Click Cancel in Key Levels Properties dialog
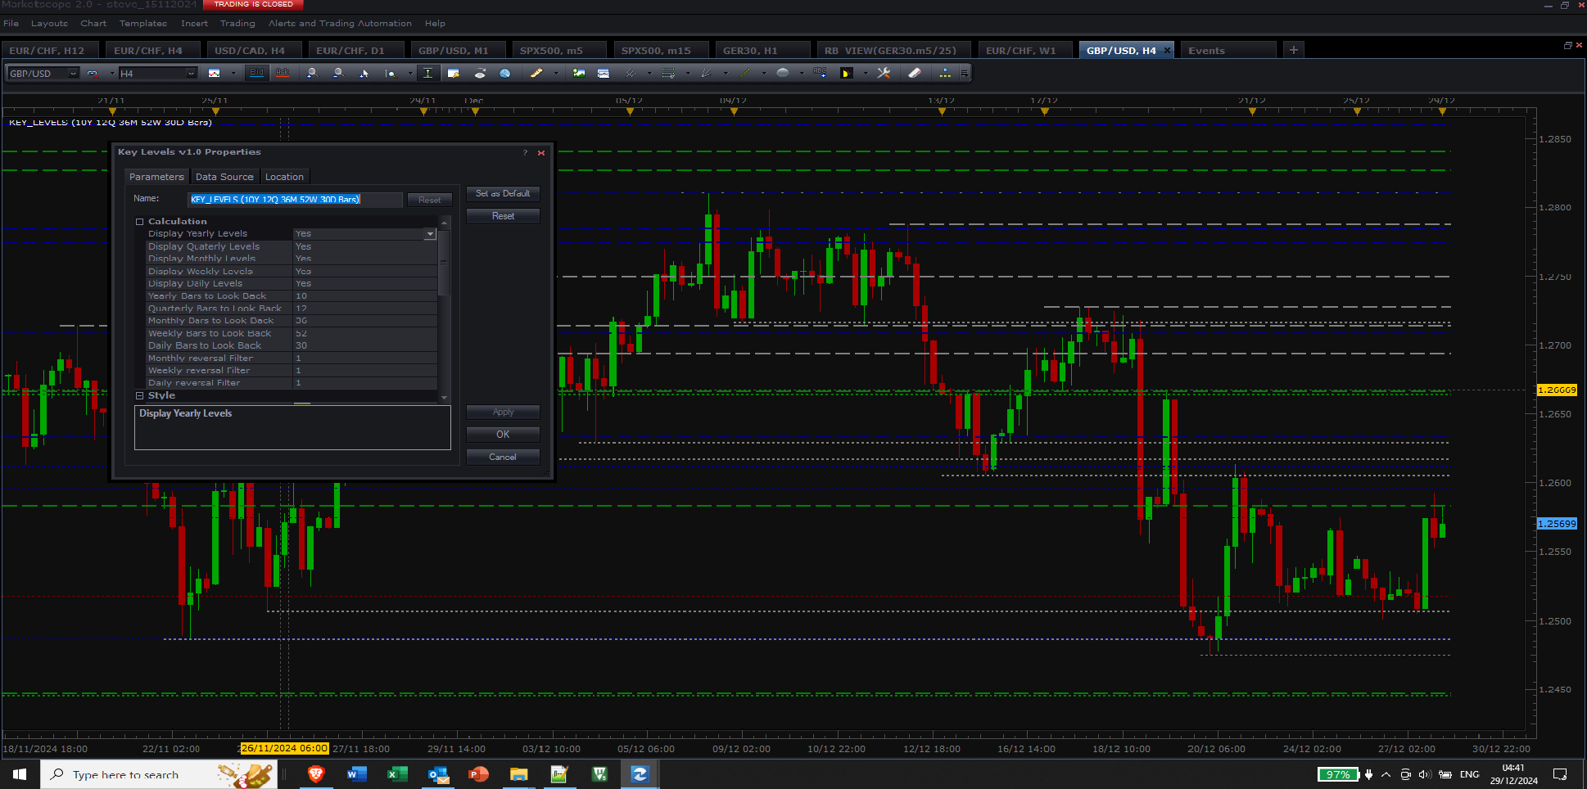This screenshot has width=1587, height=789. tap(503, 457)
